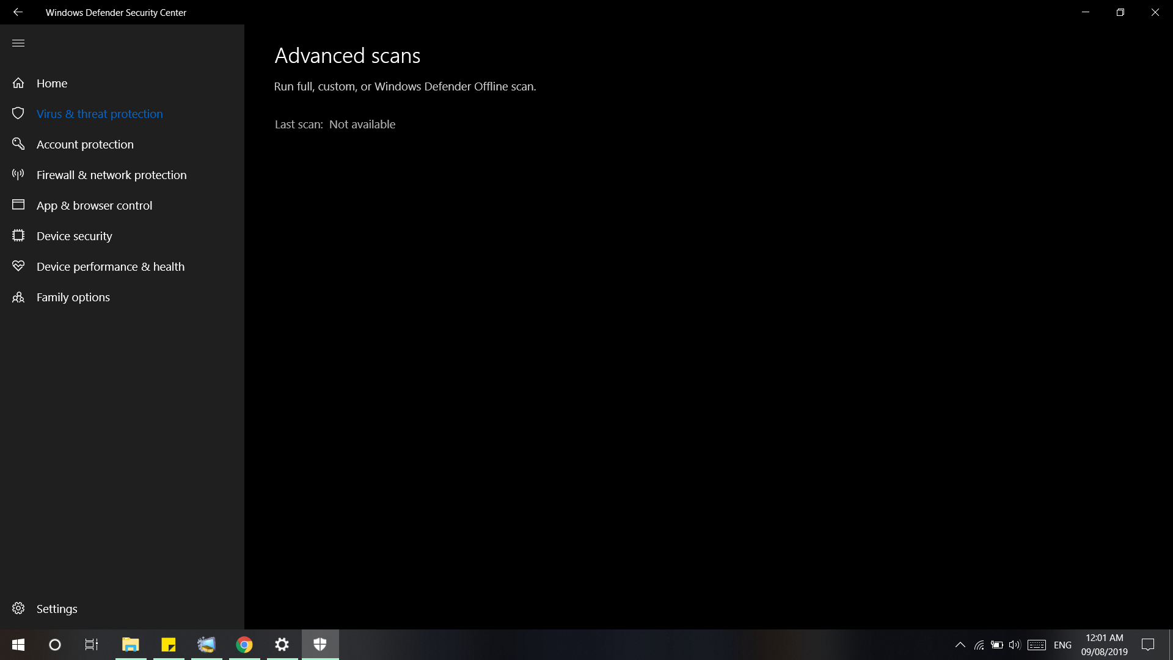Open touch keyboard tray icon

(1037, 645)
